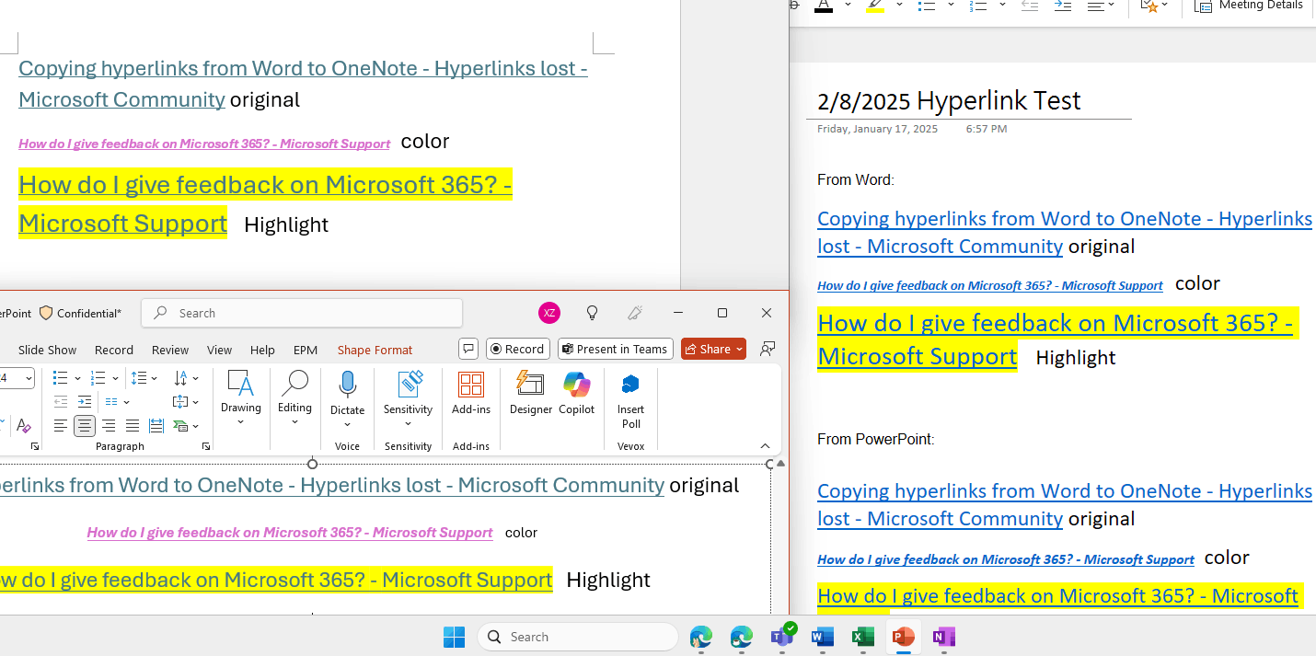Open the View tab
This screenshot has height=656, width=1316.
pyautogui.click(x=219, y=350)
